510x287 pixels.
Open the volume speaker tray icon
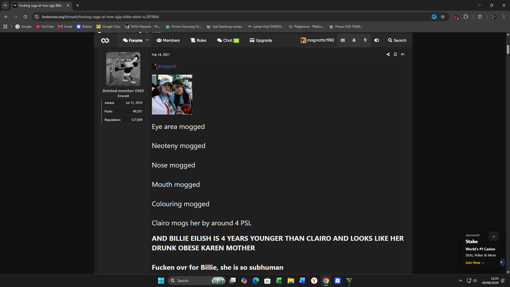[x=475, y=281]
